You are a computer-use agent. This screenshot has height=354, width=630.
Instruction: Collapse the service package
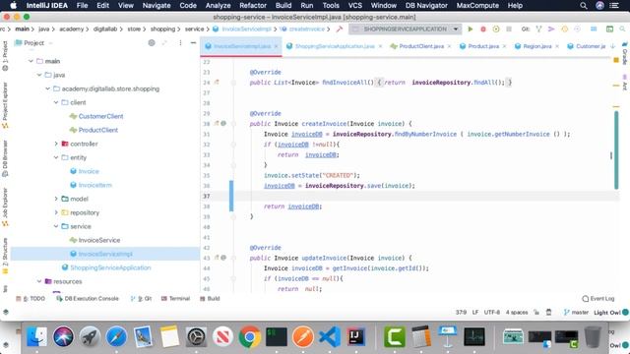(56, 226)
